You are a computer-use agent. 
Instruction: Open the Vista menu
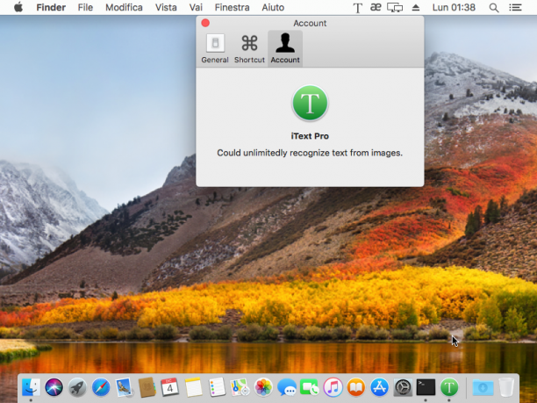pyautogui.click(x=166, y=7)
